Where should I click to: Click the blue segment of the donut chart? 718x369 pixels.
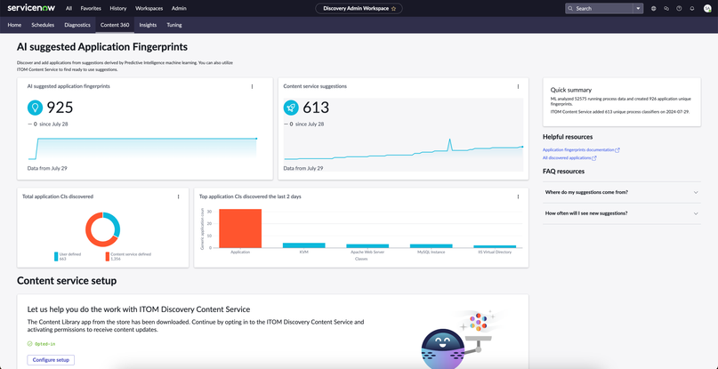[x=115, y=222]
